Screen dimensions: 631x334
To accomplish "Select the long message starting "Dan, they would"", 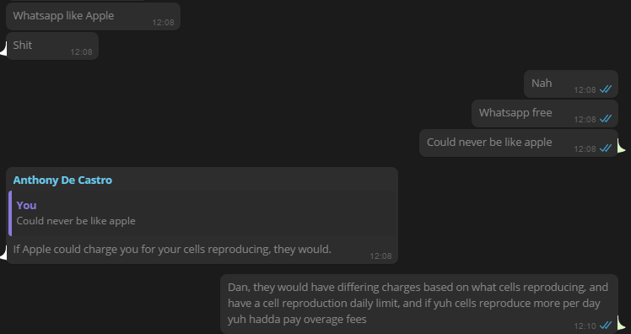I will [x=419, y=304].
